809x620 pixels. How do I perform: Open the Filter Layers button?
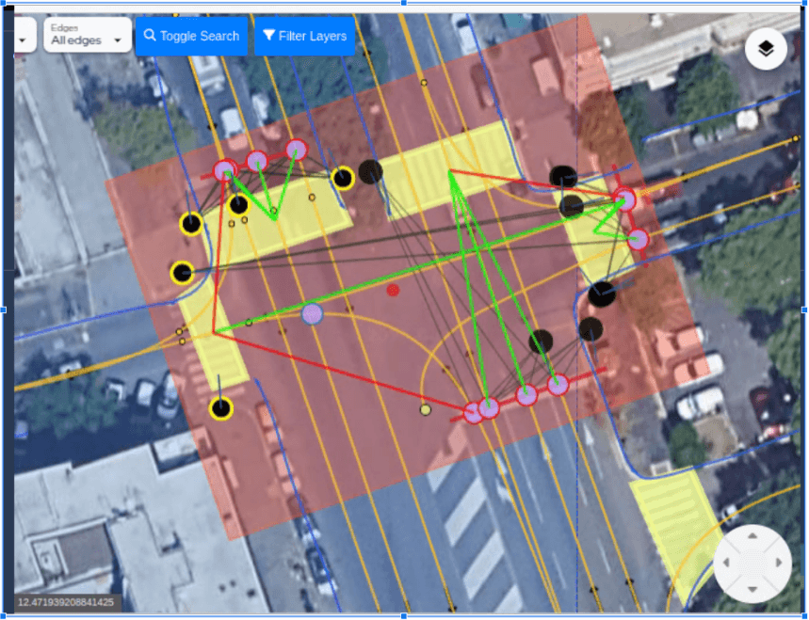(304, 36)
